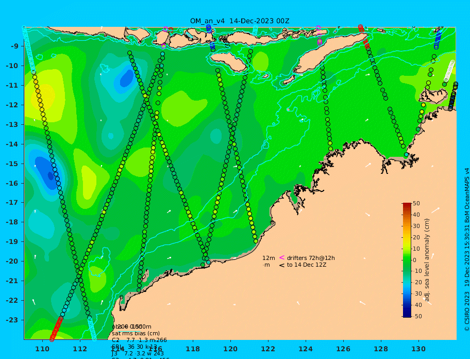
Task: Click the map title OM_an_v4 14-Dec-2023 00Z
Action: pos(240,21)
